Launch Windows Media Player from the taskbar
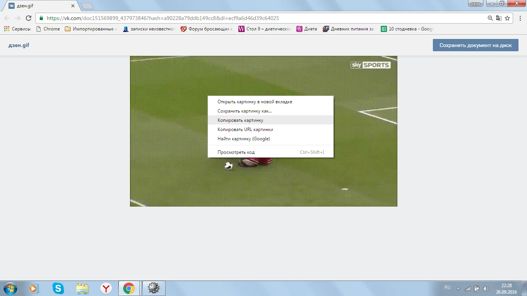527x296 pixels. (34, 288)
